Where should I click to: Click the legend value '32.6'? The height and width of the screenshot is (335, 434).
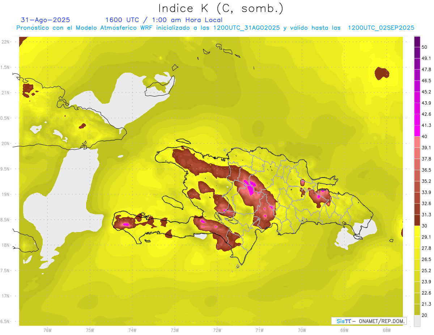click(426, 203)
